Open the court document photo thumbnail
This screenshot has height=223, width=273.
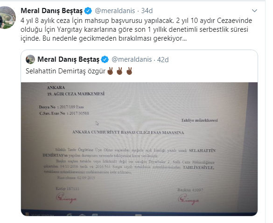pos(139,149)
